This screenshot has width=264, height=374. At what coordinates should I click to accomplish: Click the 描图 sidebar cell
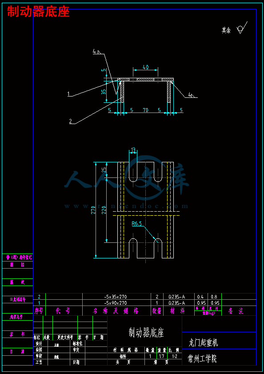[17, 265]
